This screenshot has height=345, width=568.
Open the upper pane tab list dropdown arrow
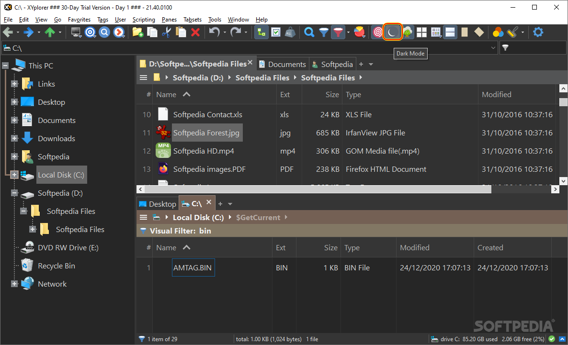[x=371, y=65]
